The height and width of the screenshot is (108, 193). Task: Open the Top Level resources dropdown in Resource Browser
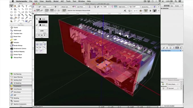tap(172, 88)
